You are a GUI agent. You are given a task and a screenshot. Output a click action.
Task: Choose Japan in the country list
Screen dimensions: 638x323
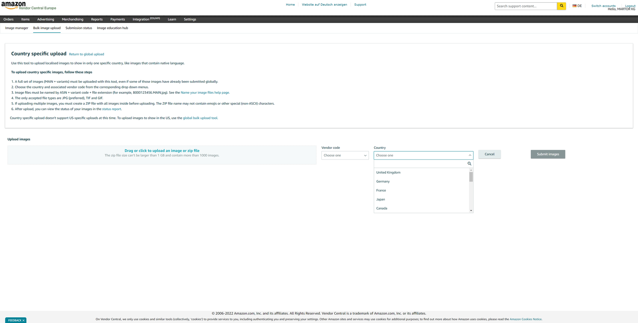tap(380, 199)
